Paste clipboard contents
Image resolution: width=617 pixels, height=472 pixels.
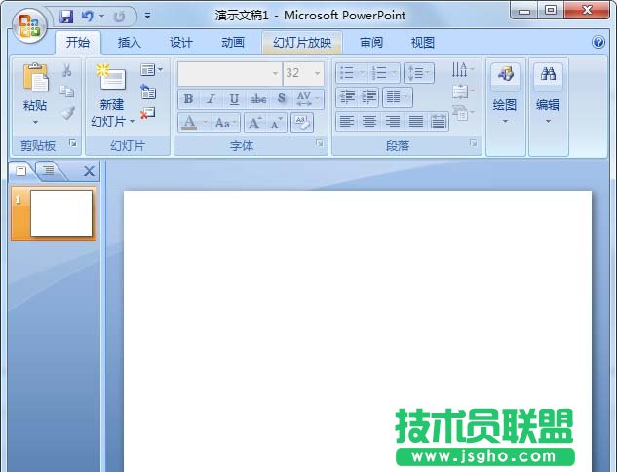[35, 77]
